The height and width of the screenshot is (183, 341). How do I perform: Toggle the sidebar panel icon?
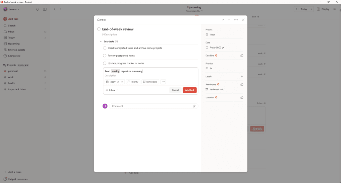(x=45, y=9)
